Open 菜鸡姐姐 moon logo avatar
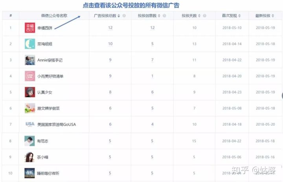This screenshot has width=283, height=182. (30, 44)
